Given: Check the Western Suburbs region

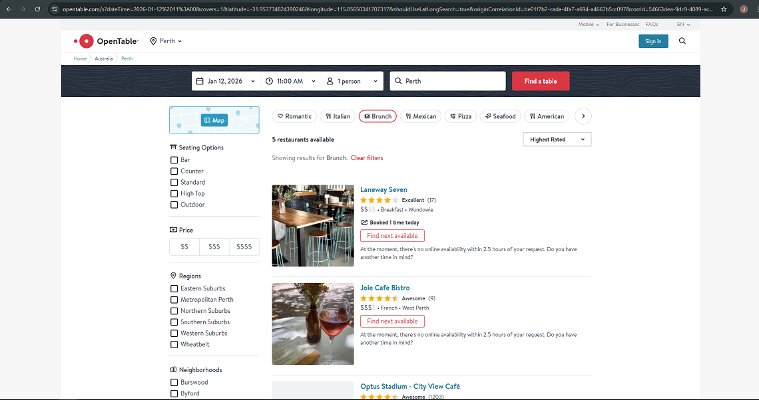Looking at the screenshot, I should coord(174,333).
